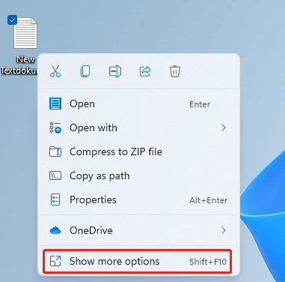Image resolution: width=285 pixels, height=282 pixels.
Task: Open Properties from the context menu
Action: coord(138,199)
